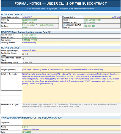Select the Issued by cell [Subcontractor Ltd]
The height and width of the screenshot is (134, 121).
(40, 20)
